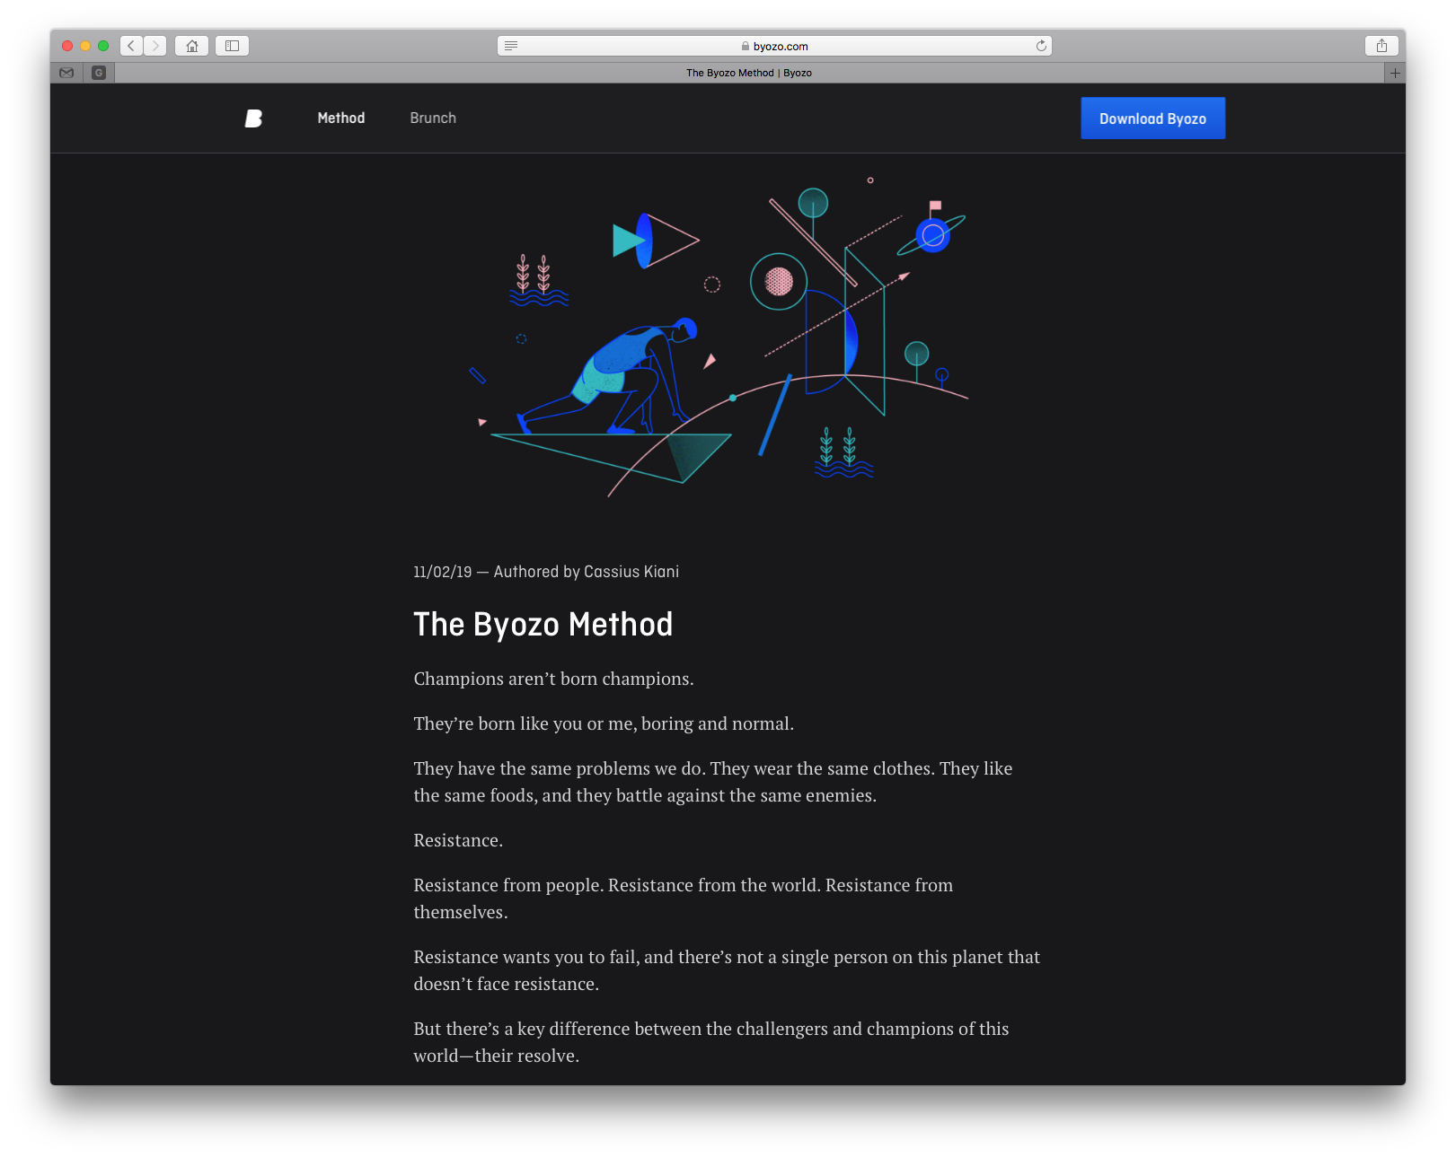The image size is (1456, 1157).
Task: Open a new tab with plus button
Action: pyautogui.click(x=1394, y=73)
